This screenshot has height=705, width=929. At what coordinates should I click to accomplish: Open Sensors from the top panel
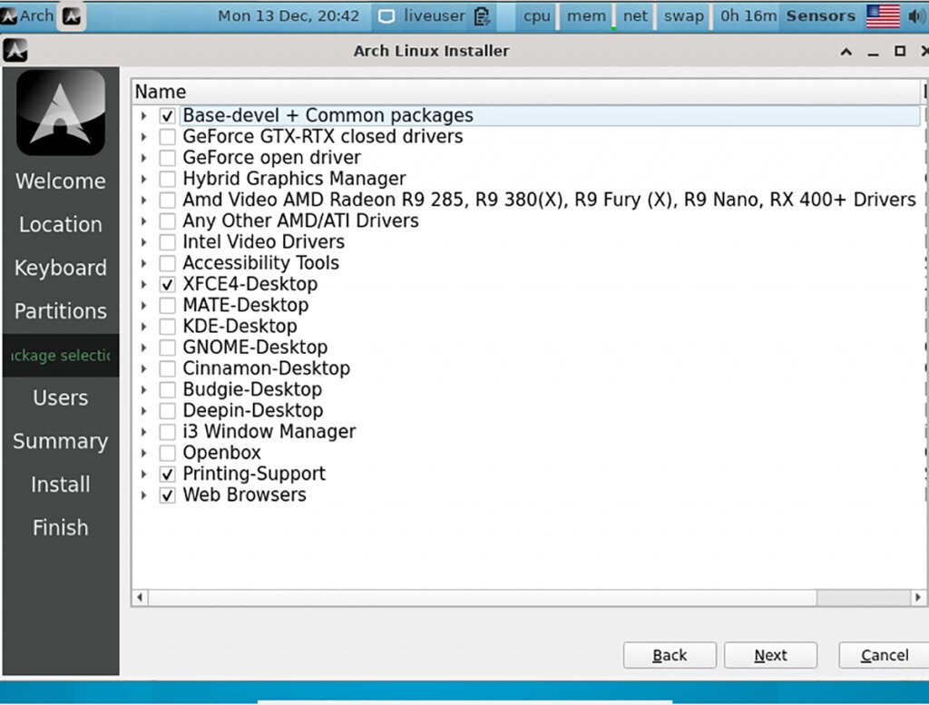(x=819, y=15)
